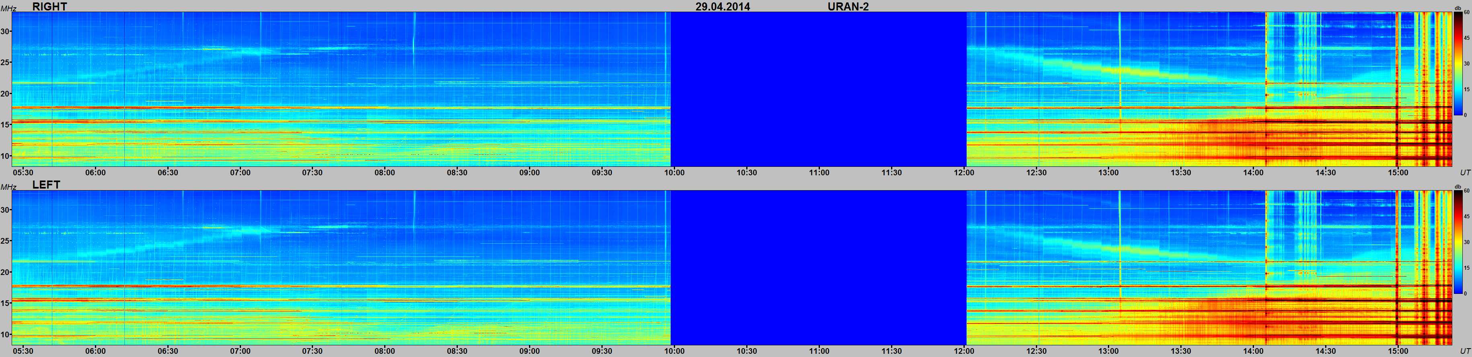This screenshot has width=1472, height=357.
Task: Click the 15:00 time tick under LEFT panel
Action: [1398, 351]
